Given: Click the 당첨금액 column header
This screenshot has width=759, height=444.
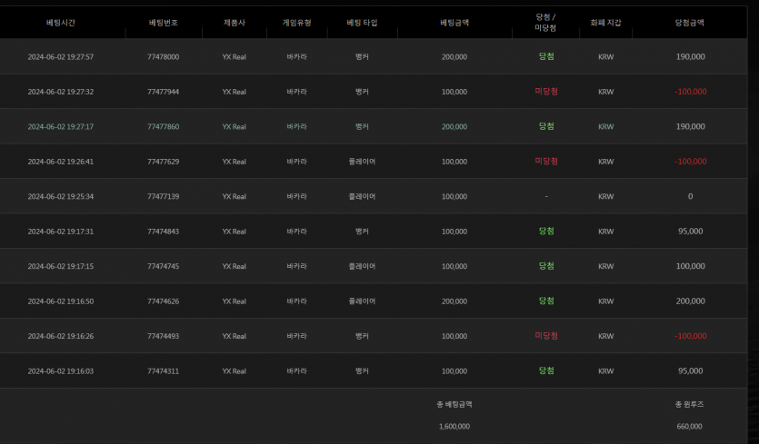Looking at the screenshot, I should coord(690,23).
